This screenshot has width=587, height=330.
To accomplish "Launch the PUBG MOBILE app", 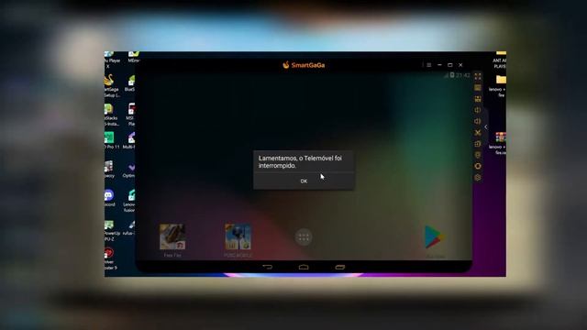I will coord(238,240).
